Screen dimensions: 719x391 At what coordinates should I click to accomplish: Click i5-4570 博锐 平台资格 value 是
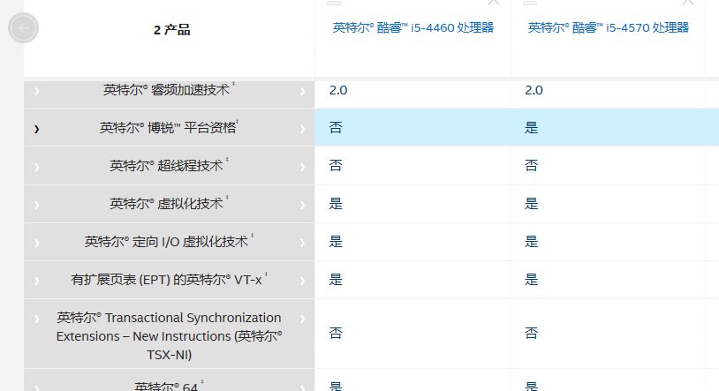(532, 127)
